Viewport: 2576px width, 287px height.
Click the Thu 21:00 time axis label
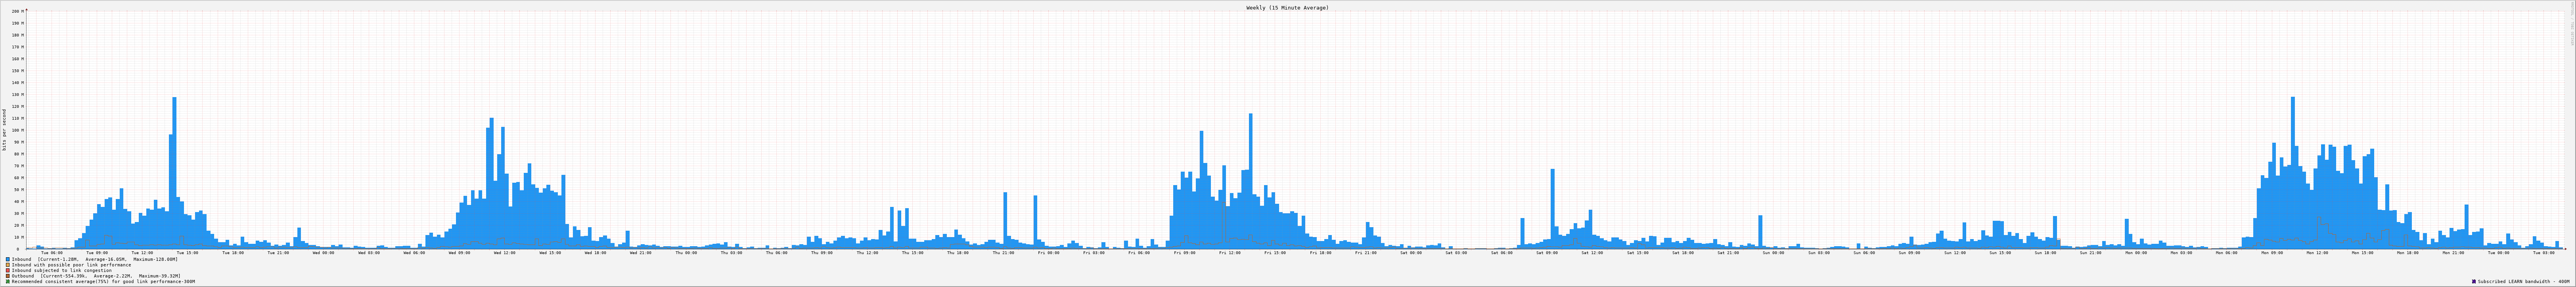tap(1003, 253)
